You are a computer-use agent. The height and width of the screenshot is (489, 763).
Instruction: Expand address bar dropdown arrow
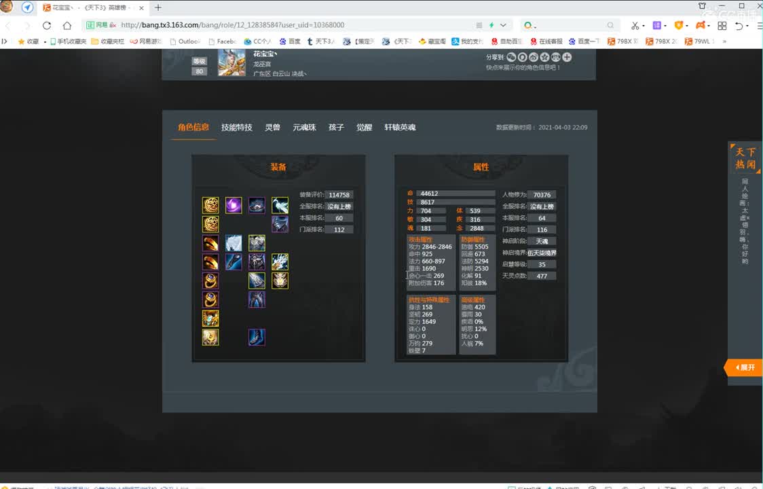click(x=504, y=25)
